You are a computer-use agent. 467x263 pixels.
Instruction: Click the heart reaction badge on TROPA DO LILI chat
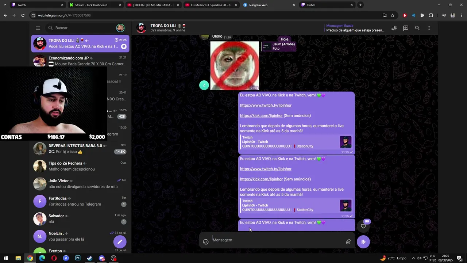click(x=124, y=46)
